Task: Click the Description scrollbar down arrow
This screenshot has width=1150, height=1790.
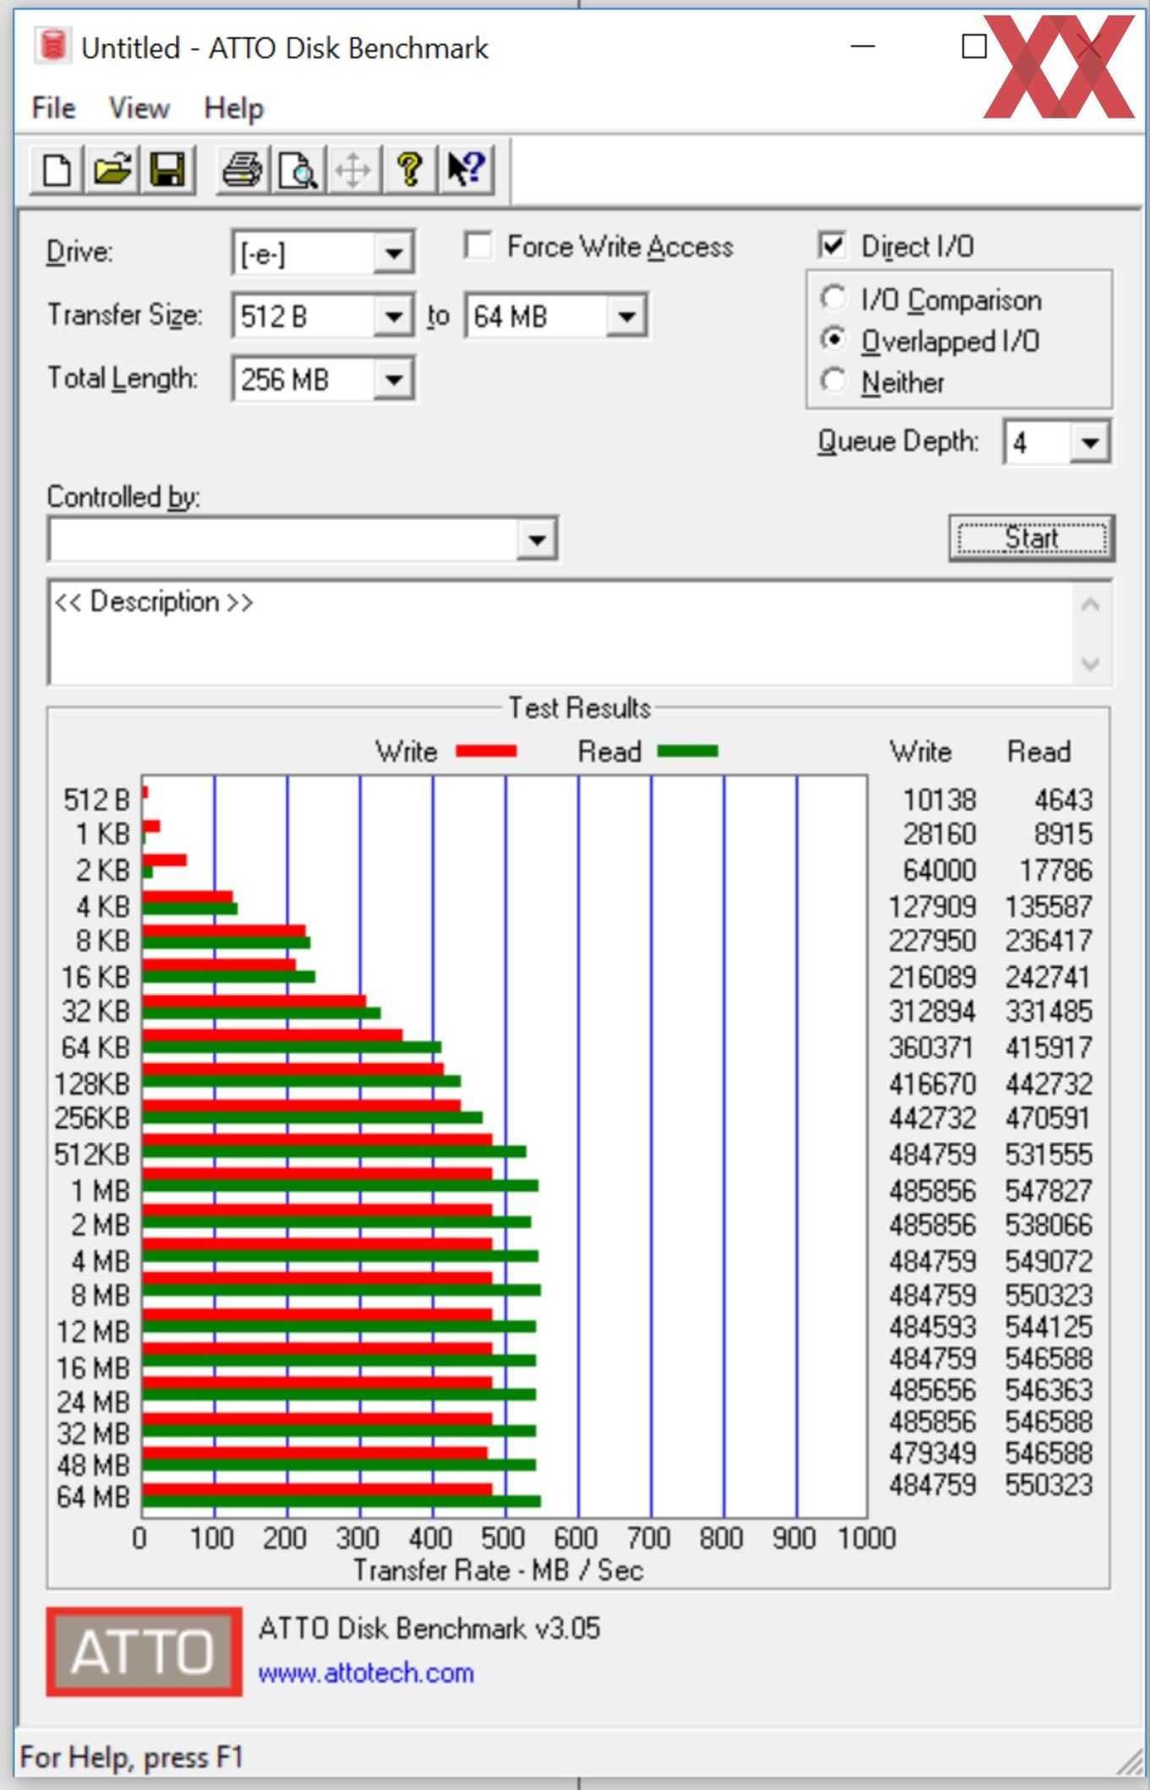Action: point(1091,664)
